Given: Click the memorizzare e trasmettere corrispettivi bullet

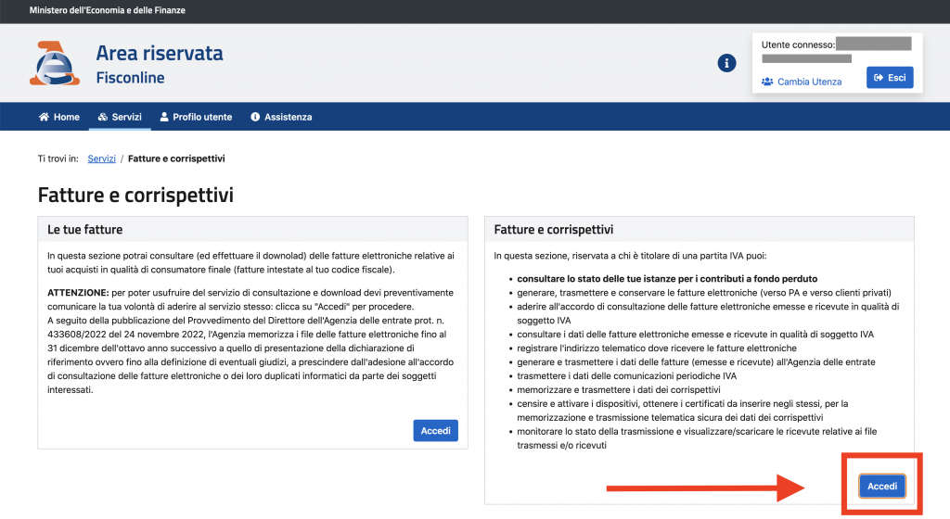Looking at the screenshot, I should click(x=619, y=390).
